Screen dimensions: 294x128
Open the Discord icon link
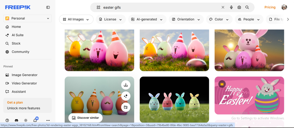tap(17, 120)
